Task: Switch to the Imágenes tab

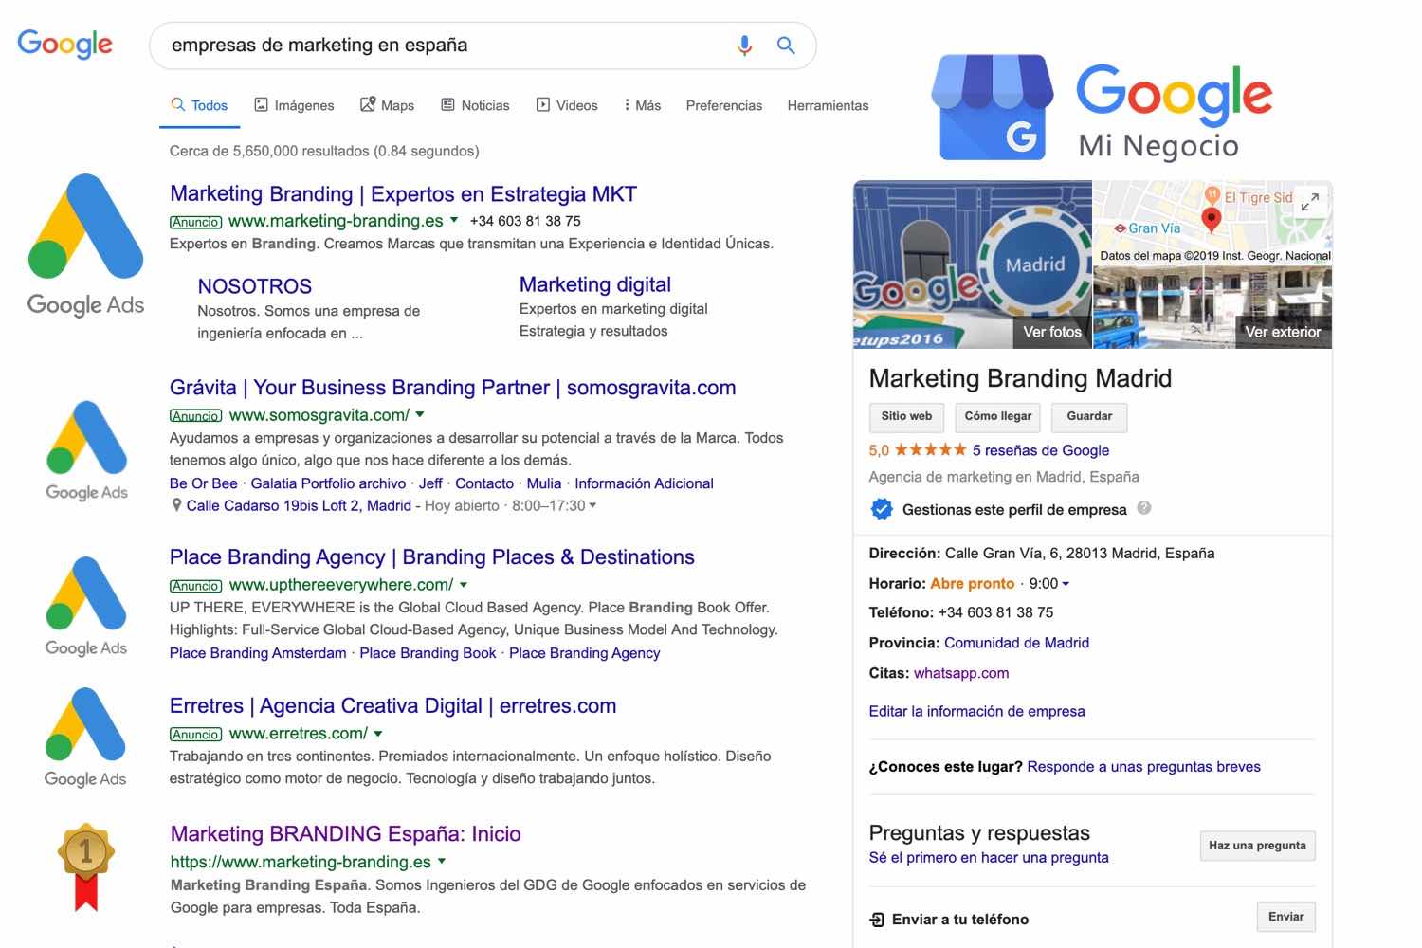Action: 294,105
